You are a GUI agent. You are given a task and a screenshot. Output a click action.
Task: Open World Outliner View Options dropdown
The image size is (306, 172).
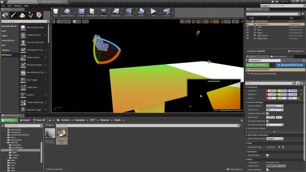click(296, 51)
